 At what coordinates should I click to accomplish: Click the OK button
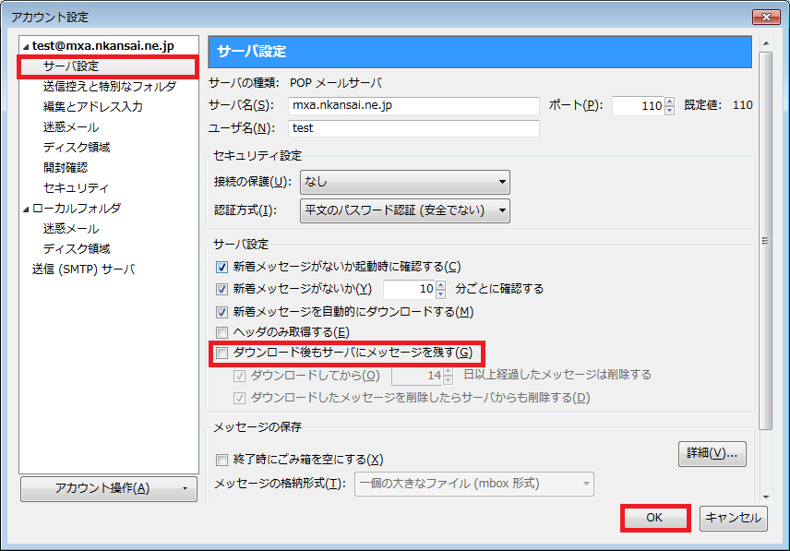click(x=654, y=518)
